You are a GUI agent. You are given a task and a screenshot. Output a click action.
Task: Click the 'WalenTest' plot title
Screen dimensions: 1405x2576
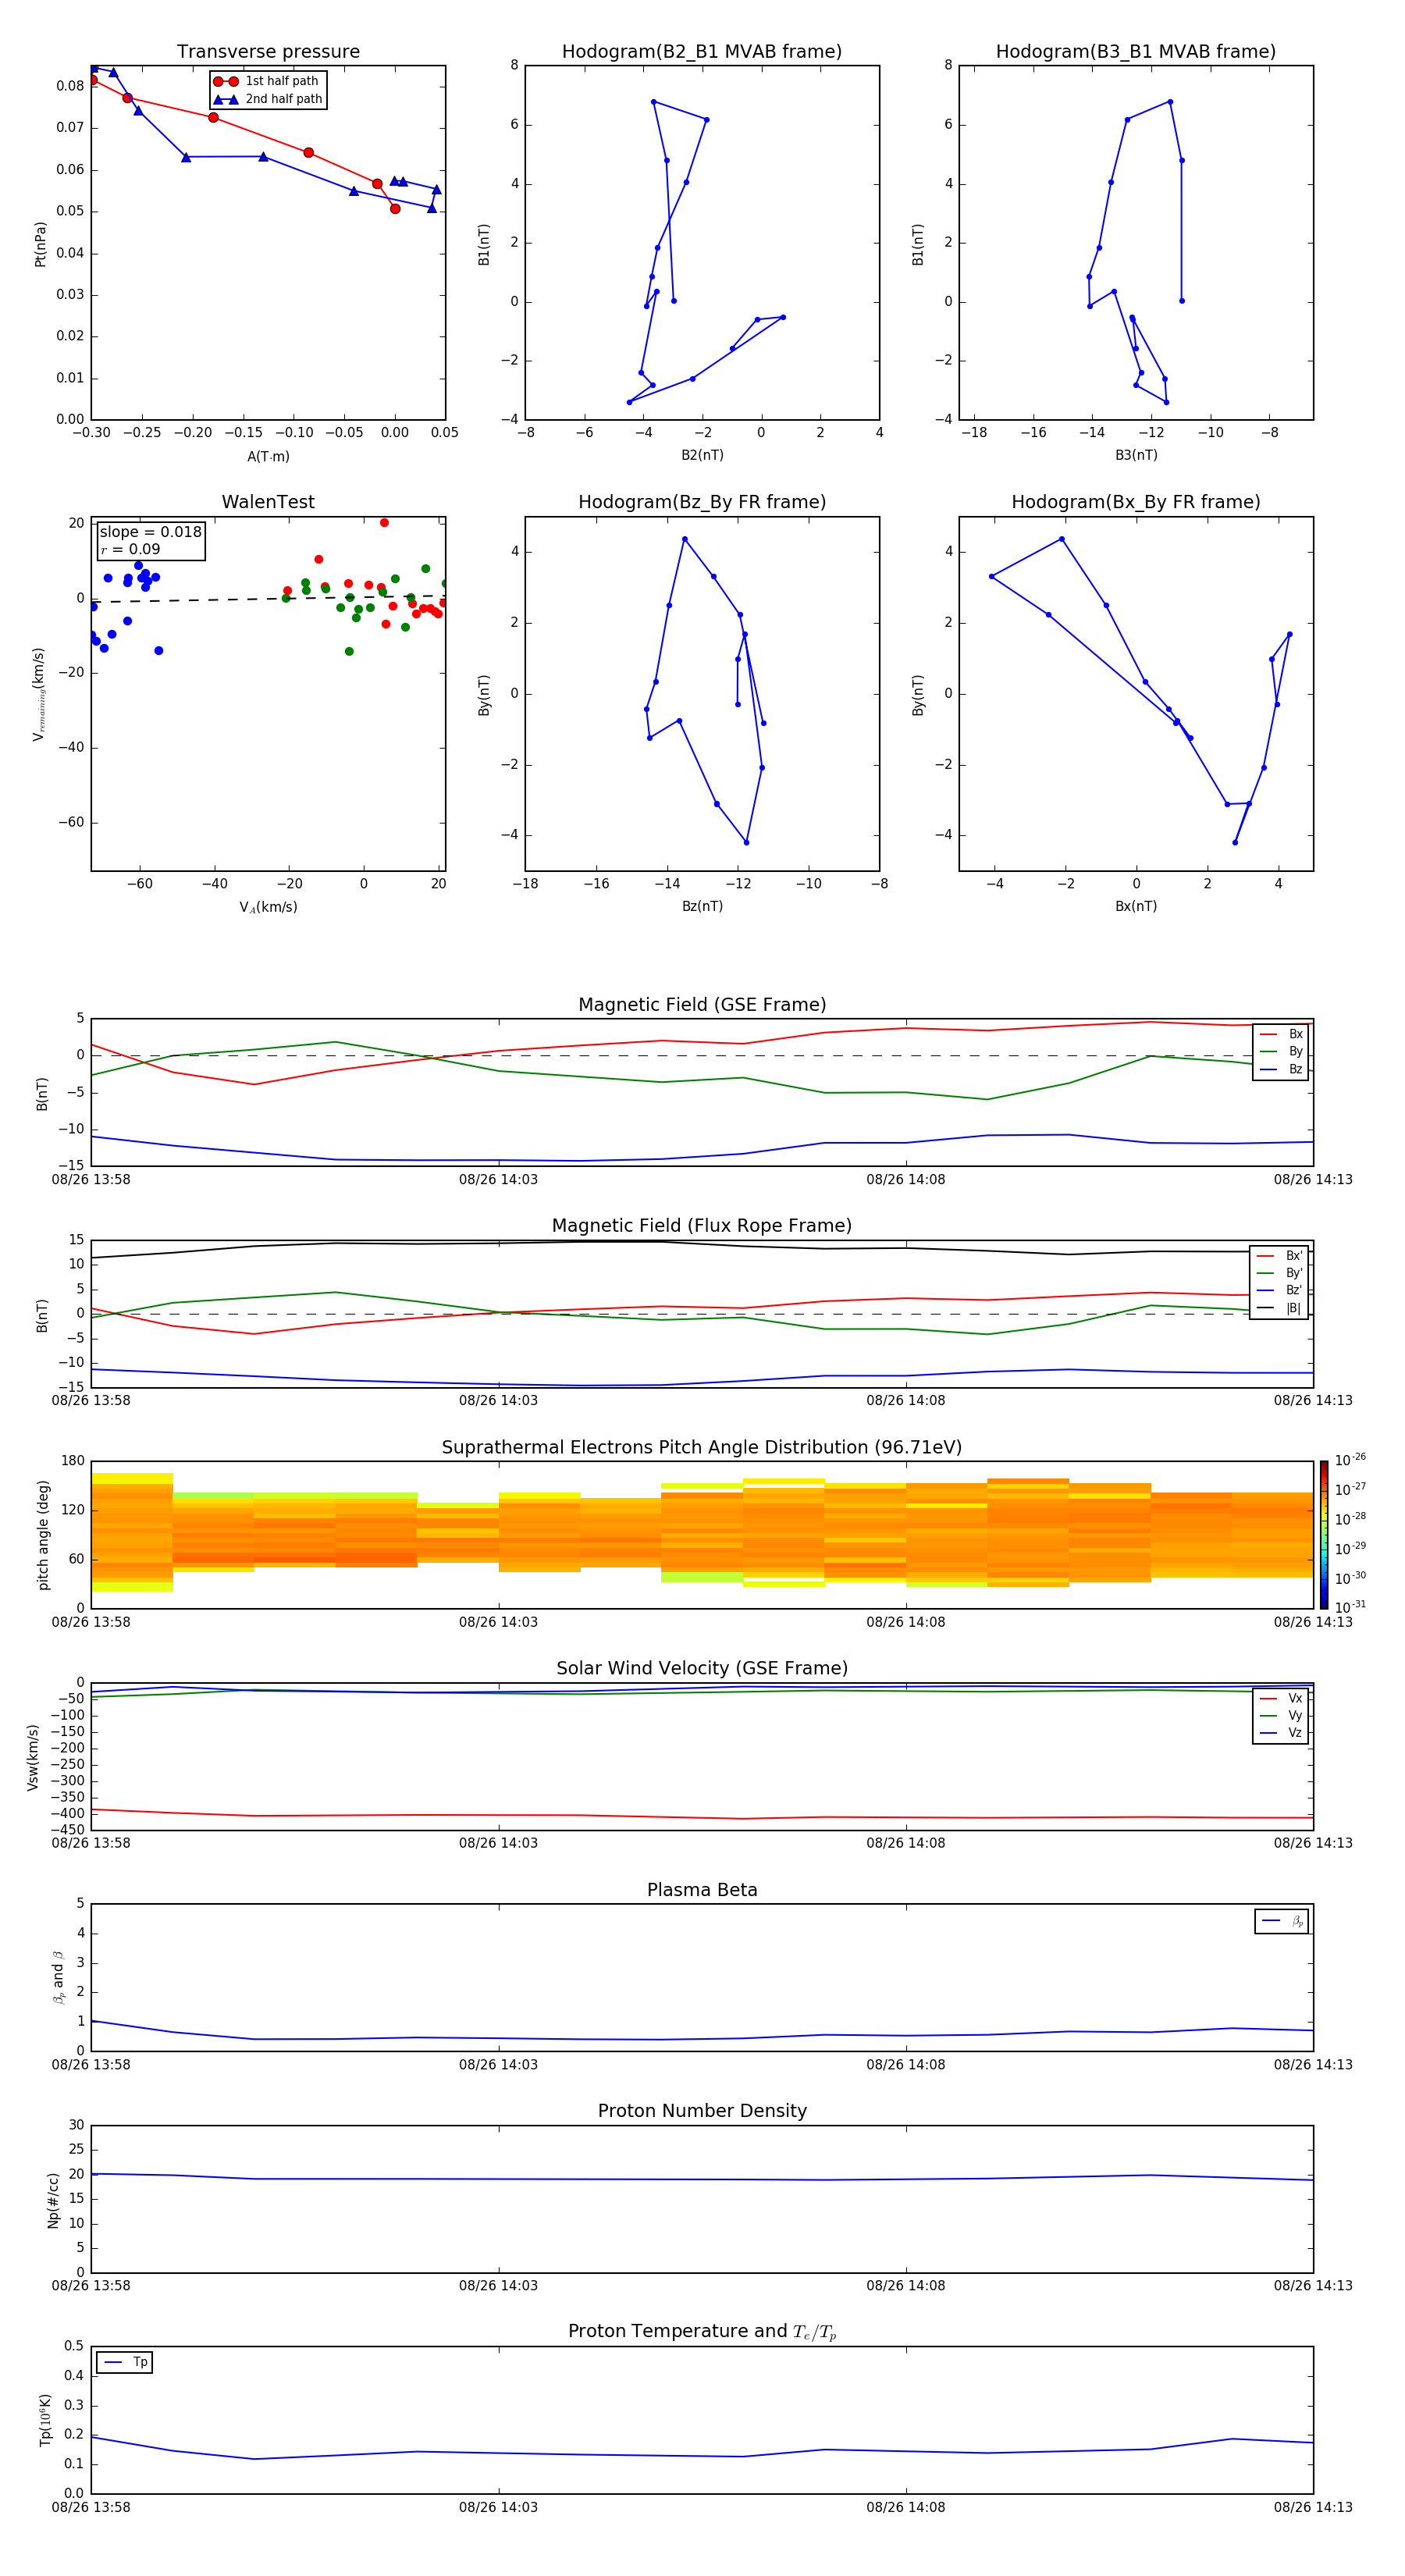[268, 502]
